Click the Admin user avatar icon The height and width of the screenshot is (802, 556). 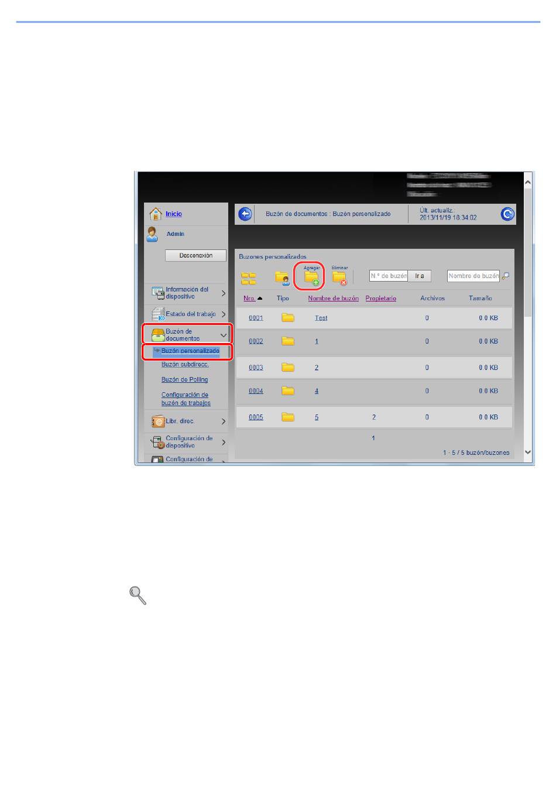(152, 234)
